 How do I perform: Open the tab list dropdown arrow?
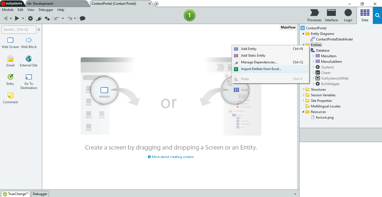pyautogui.click(x=156, y=4)
